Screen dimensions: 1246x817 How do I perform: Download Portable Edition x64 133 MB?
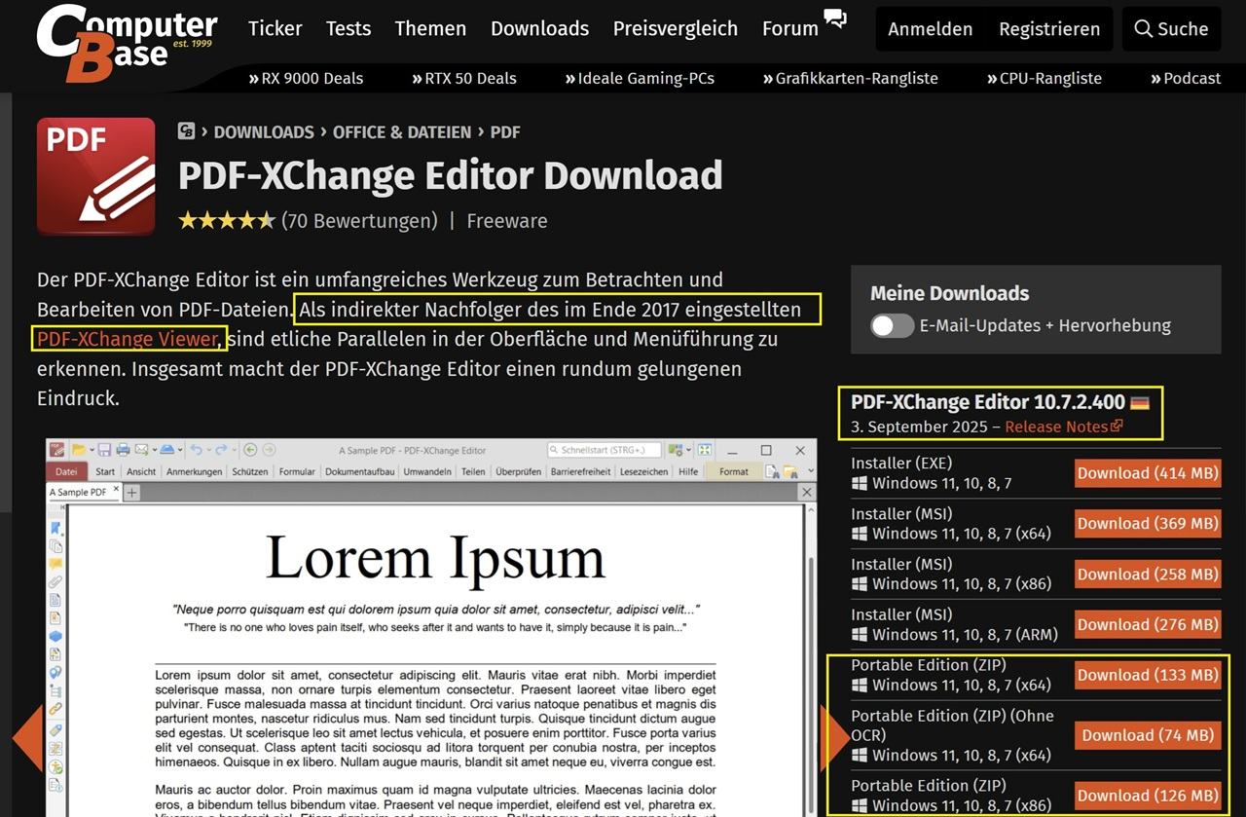(1148, 675)
